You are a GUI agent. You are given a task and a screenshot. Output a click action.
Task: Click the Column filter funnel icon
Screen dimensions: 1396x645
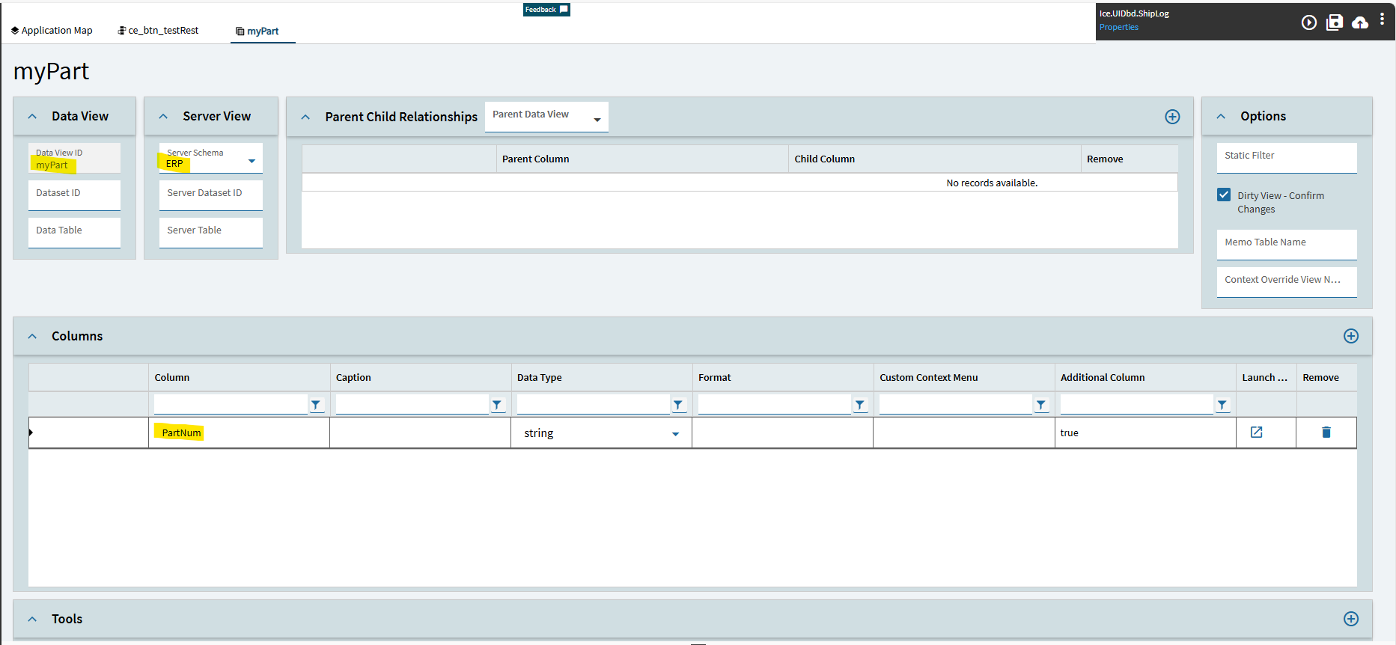pos(316,405)
